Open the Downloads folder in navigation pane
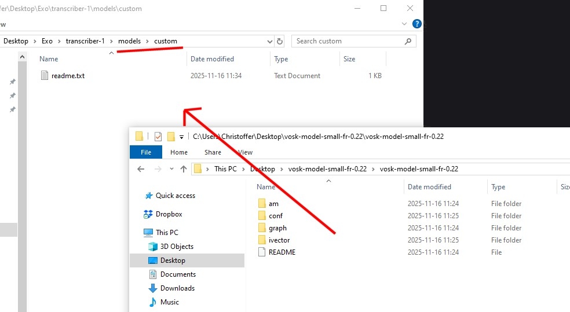Image resolution: width=570 pixels, height=312 pixels. [177, 288]
